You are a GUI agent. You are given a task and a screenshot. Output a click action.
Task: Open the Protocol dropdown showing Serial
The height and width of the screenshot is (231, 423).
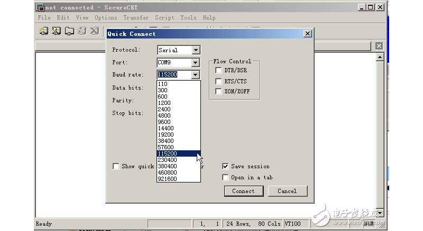tap(196, 50)
